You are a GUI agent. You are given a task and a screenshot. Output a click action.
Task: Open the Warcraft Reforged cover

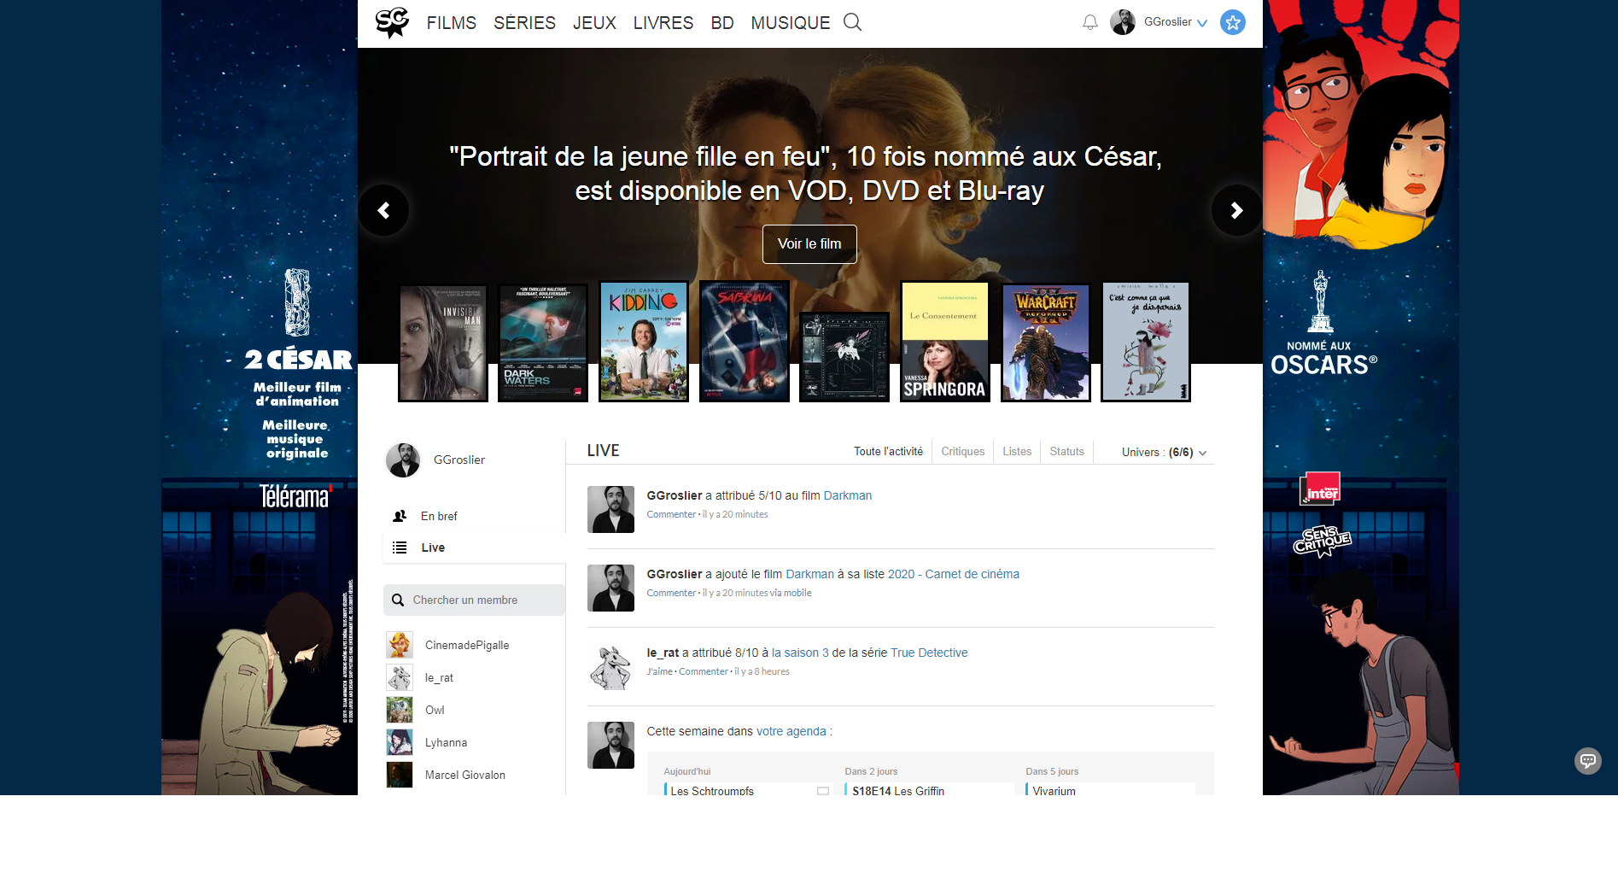pos(1045,342)
